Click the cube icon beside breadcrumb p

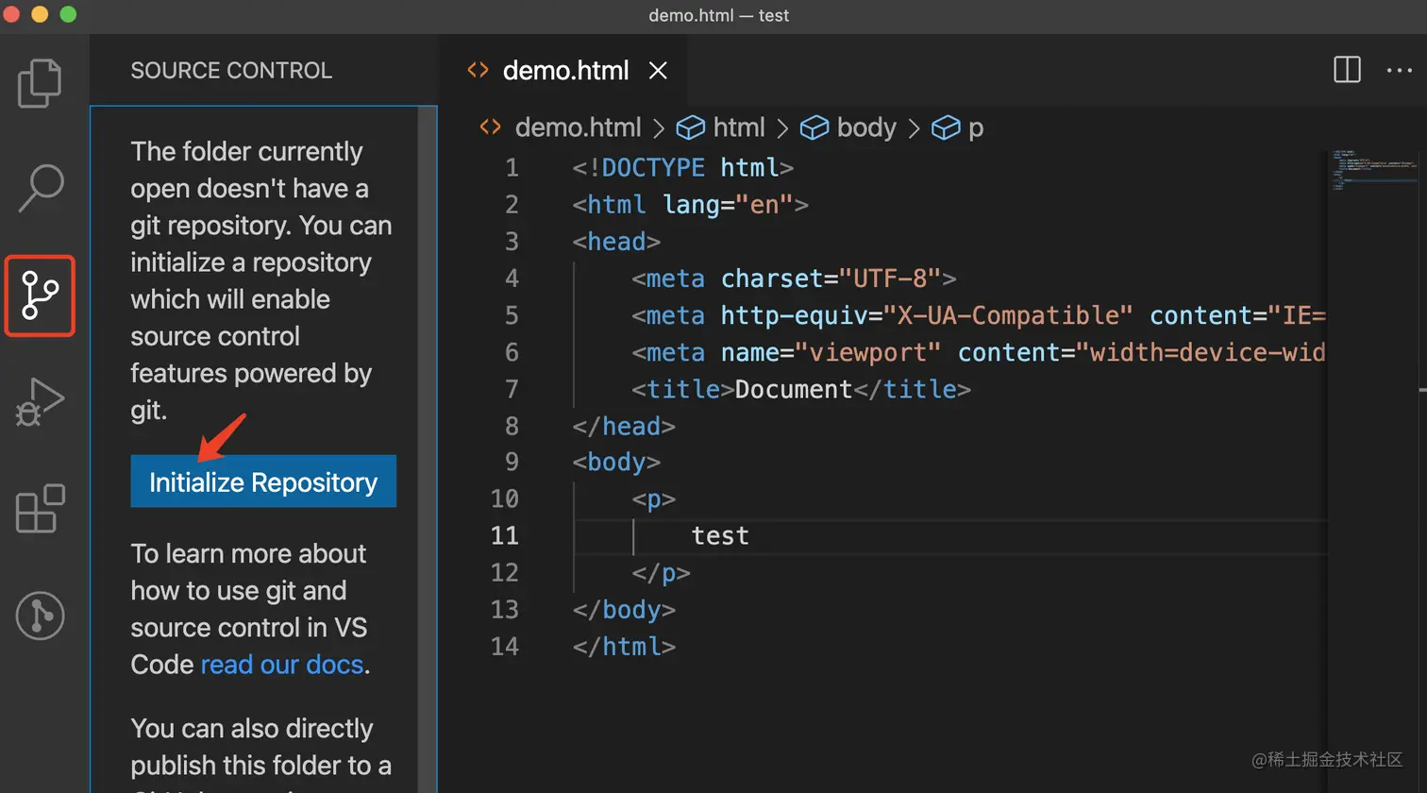tap(946, 127)
